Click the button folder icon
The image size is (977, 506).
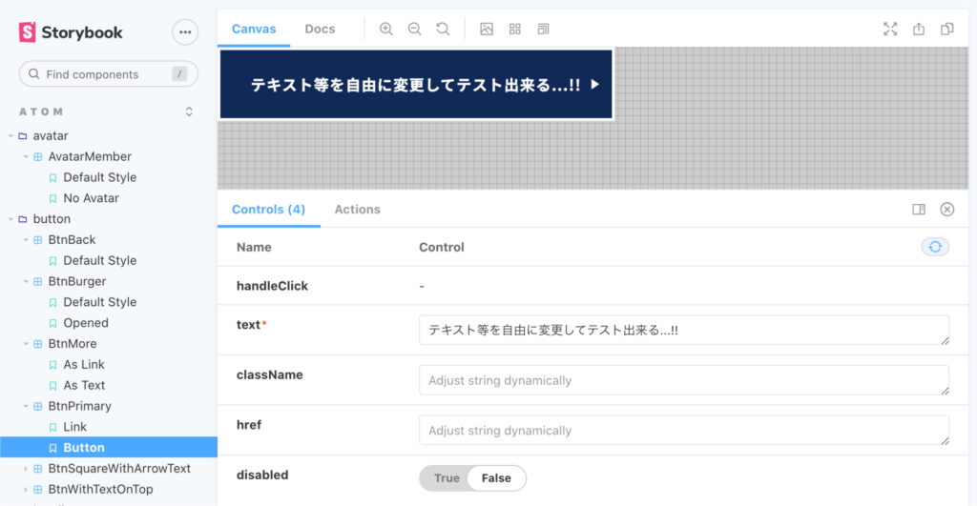pos(23,219)
